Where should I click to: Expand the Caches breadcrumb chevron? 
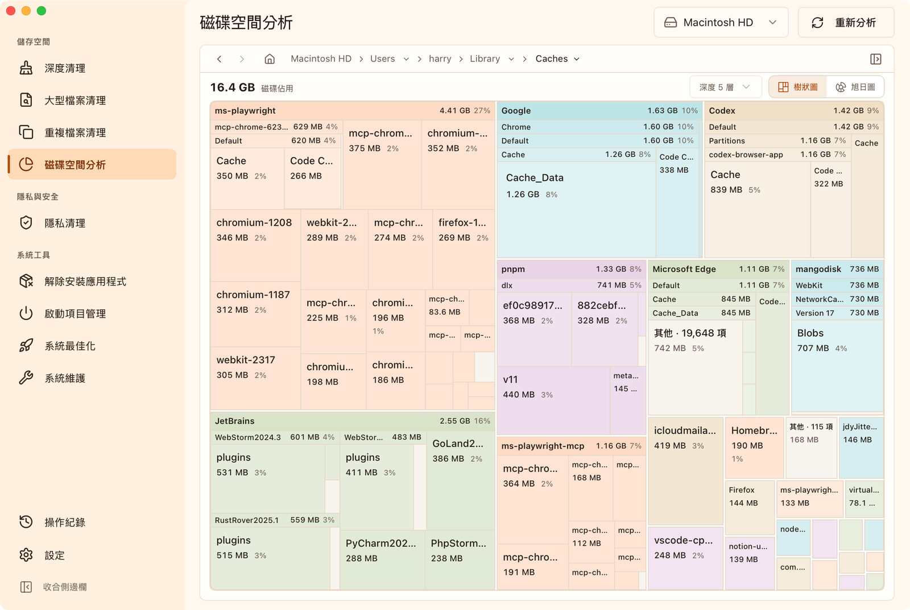pyautogui.click(x=577, y=59)
